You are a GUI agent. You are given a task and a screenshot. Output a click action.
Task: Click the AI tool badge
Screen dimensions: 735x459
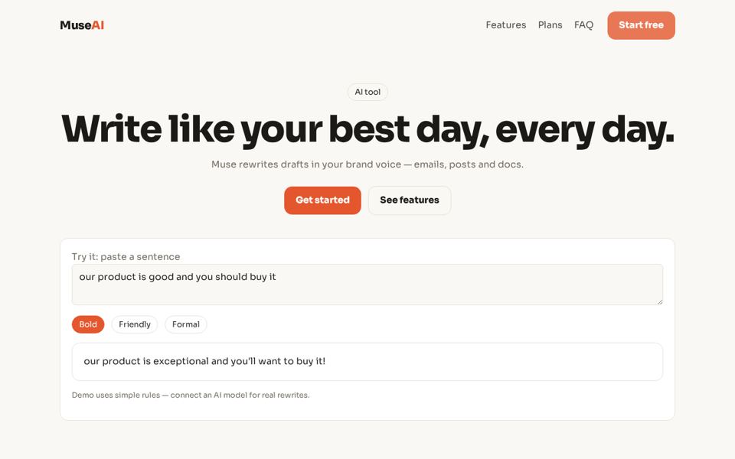367,93
